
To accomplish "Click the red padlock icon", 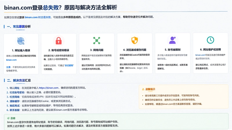I will (x=59, y=41).
